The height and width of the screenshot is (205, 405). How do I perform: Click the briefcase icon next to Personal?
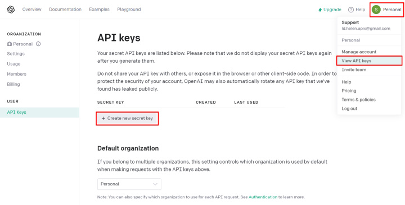[x=10, y=44]
